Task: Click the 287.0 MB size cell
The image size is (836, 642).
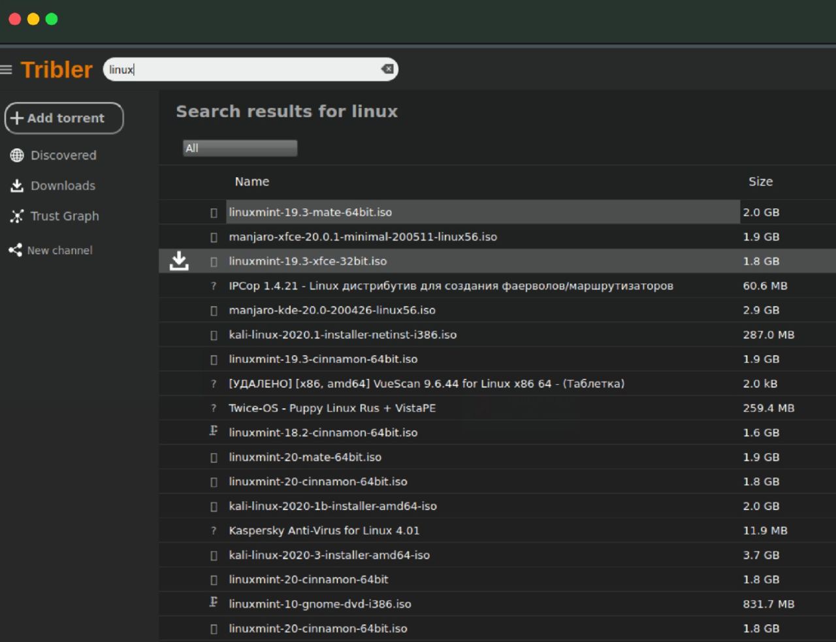Action: 768,334
